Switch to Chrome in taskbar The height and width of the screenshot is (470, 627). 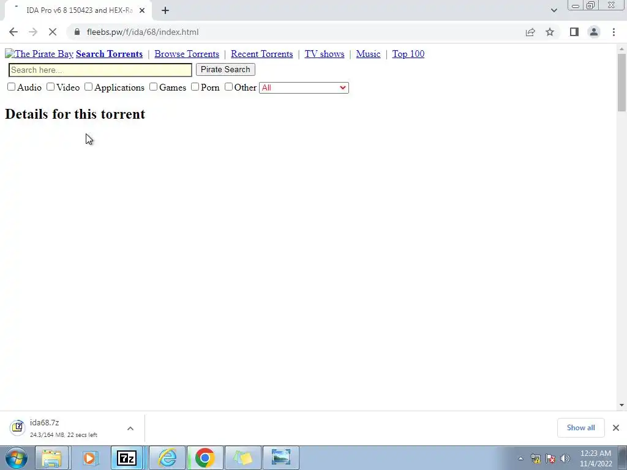click(205, 458)
